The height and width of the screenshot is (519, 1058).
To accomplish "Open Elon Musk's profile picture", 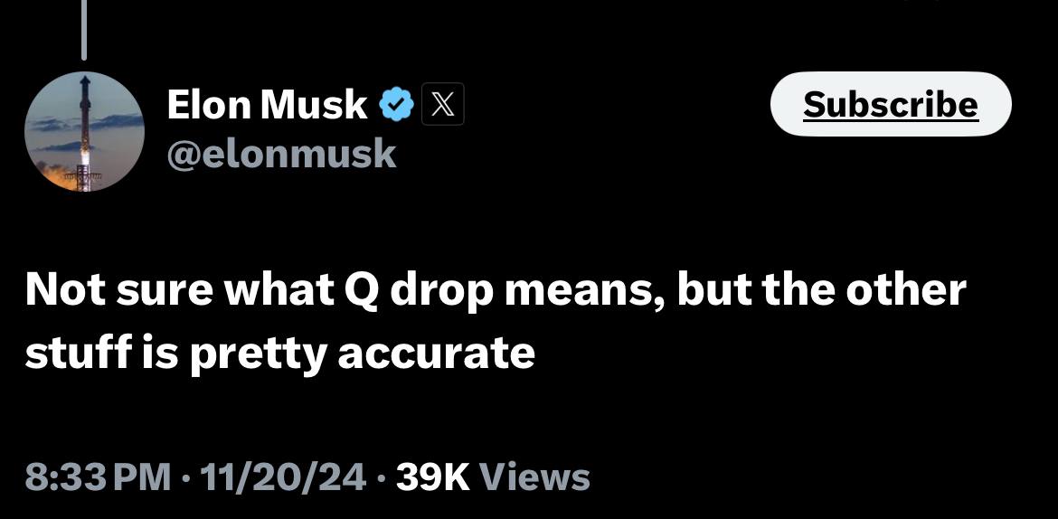I will click(x=84, y=132).
